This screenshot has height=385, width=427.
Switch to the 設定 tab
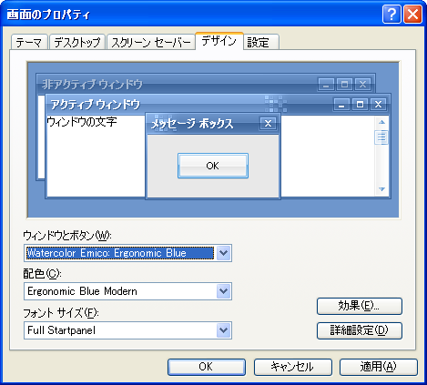[261, 42]
